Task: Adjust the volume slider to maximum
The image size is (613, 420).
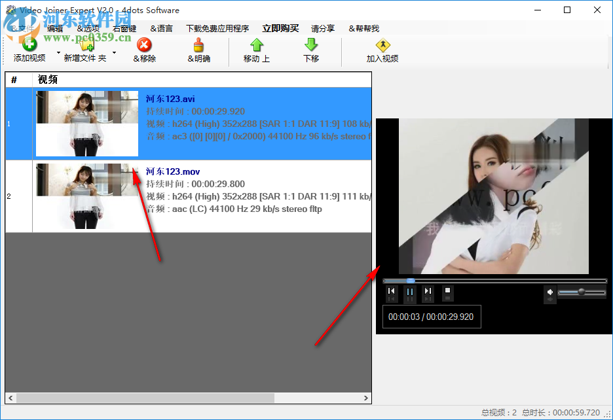Action: point(601,292)
